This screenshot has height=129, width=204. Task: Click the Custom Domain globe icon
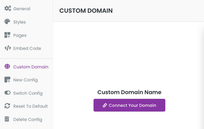coord(7,66)
